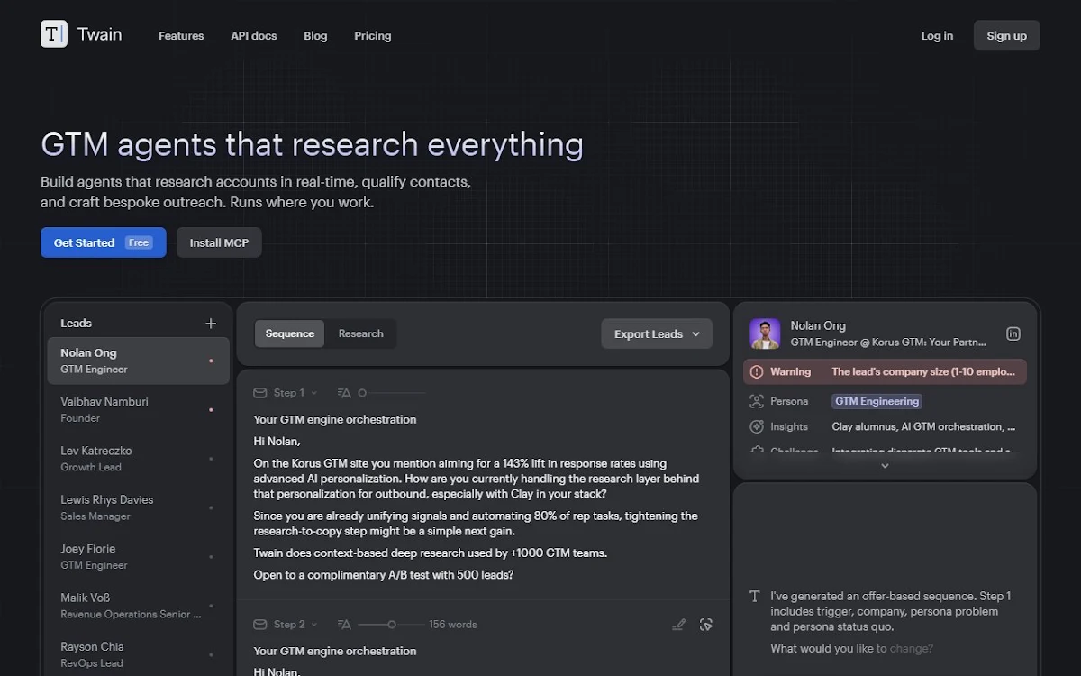Select lead Lewis Rhys Davies
1081x676 pixels.
(139, 507)
